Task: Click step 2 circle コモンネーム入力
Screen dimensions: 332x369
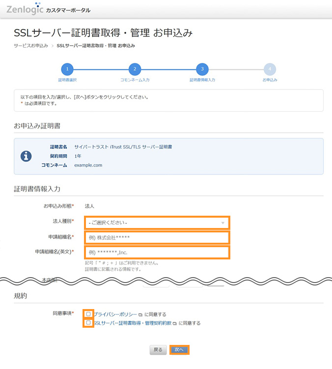Action: tap(135, 69)
